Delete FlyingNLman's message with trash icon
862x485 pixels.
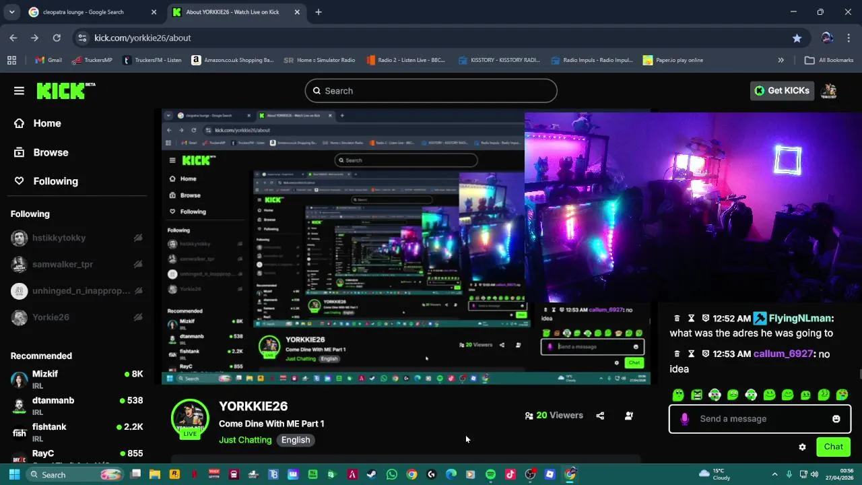(677, 319)
